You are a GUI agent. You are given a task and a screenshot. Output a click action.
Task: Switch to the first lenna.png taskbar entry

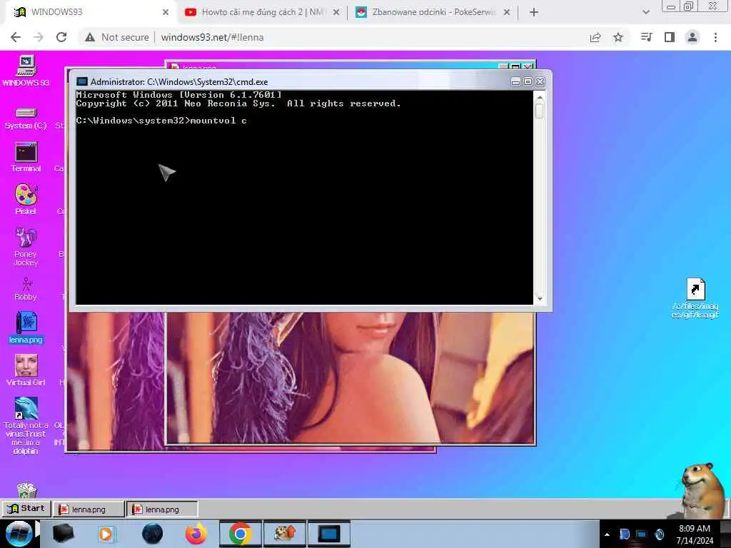89,509
